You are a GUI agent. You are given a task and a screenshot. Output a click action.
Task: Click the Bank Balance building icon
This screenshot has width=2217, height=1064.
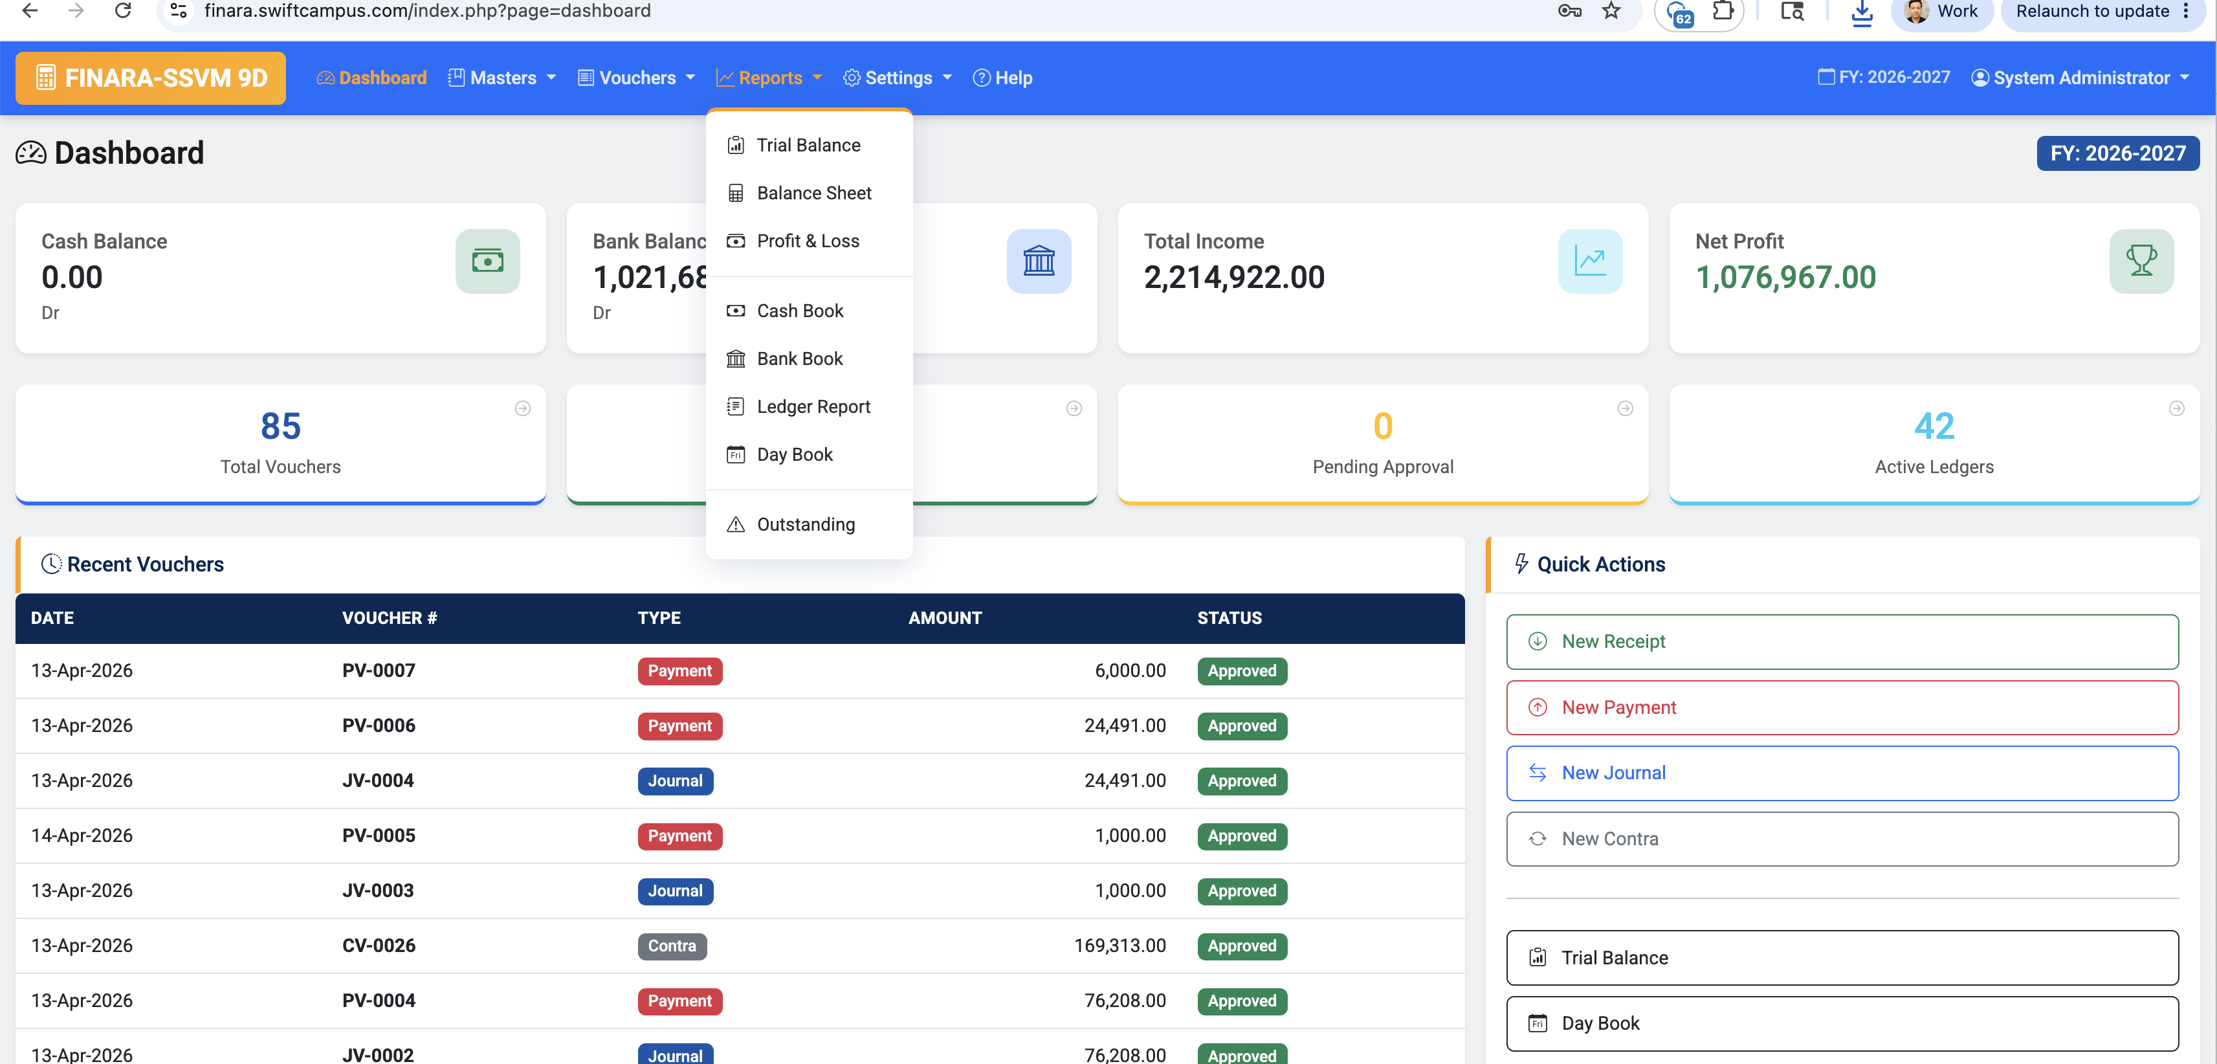(x=1039, y=261)
